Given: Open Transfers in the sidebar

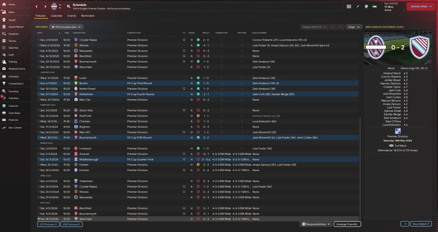Looking at the screenshot, I should pyautogui.click(x=13, y=98).
